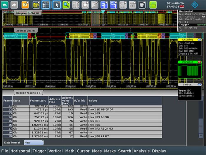Image resolution: width=206 pixels, height=155 pixels.
Task: Click the grayed FFT tool icon
Action: [x=132, y=5]
